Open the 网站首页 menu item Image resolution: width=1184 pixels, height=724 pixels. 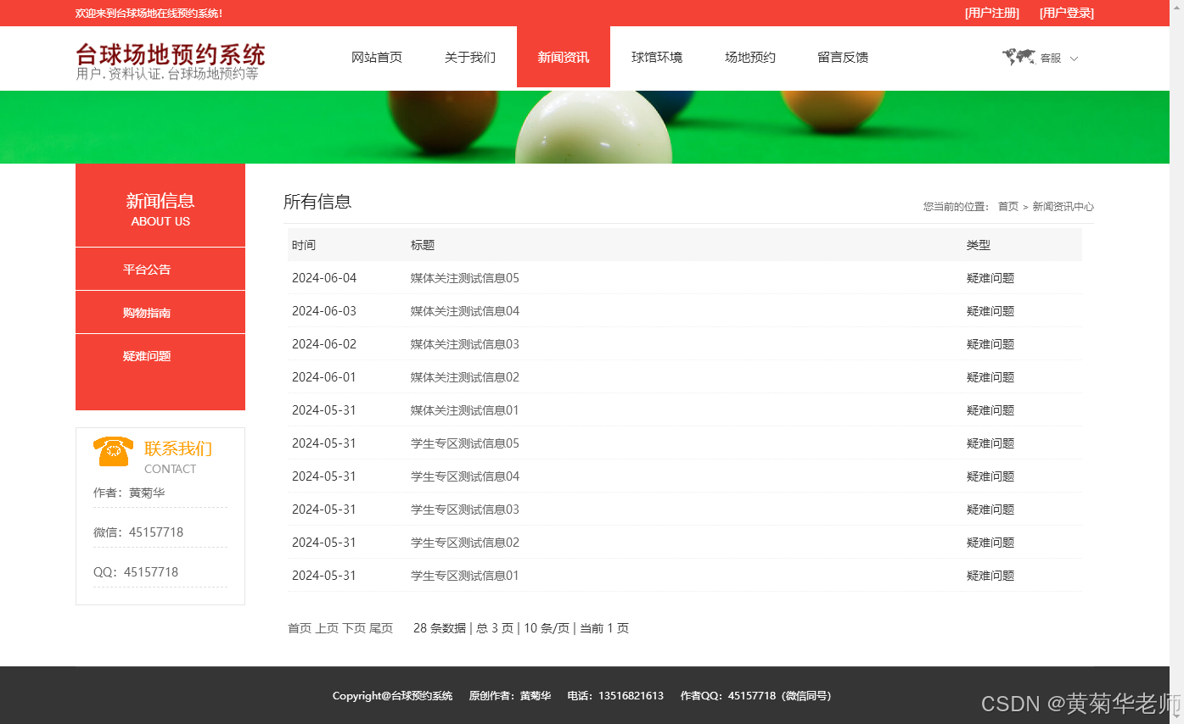[377, 57]
